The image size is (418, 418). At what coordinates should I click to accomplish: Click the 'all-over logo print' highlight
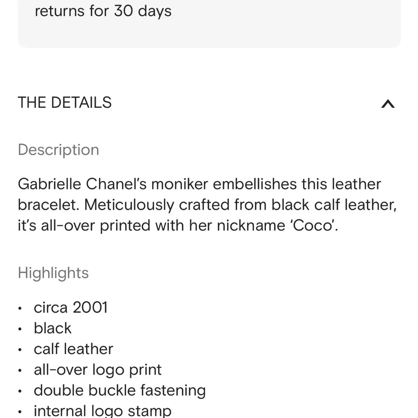[97, 370]
